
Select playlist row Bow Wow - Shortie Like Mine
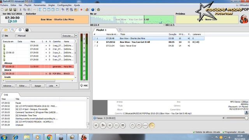point(149,38)
